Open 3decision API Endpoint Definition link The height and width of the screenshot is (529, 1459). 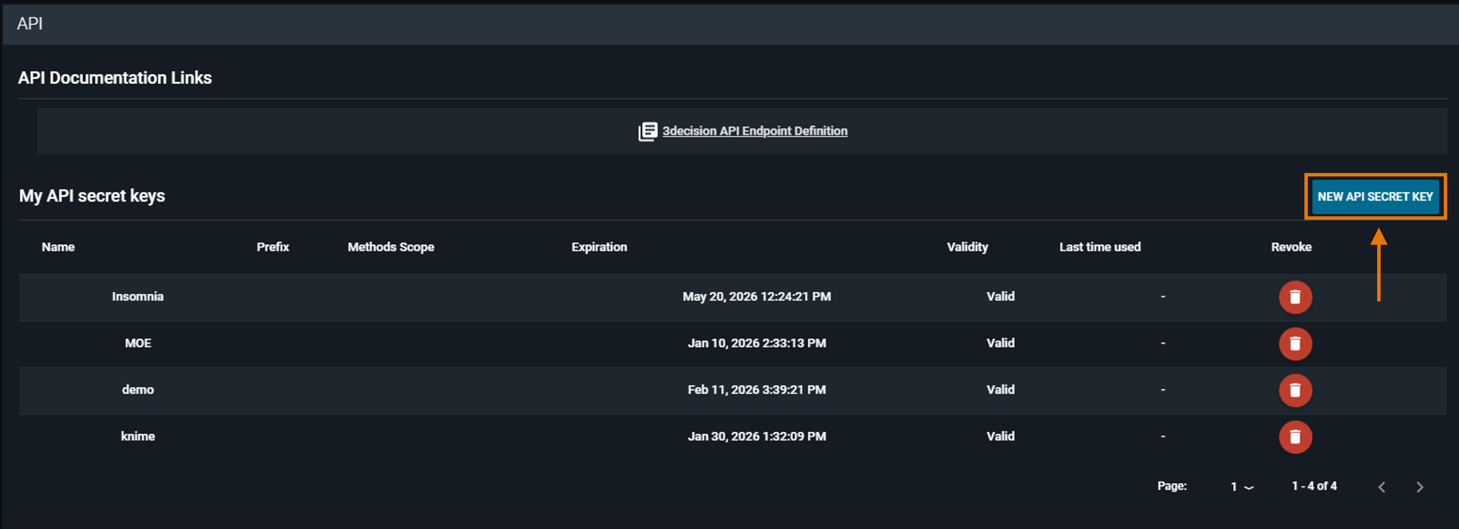pos(754,131)
